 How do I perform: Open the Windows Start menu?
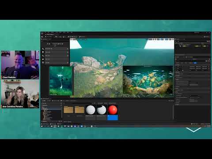[42, 126]
